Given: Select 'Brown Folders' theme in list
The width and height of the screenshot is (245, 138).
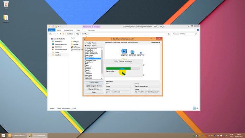Looking at the screenshot, I should (x=89, y=57).
